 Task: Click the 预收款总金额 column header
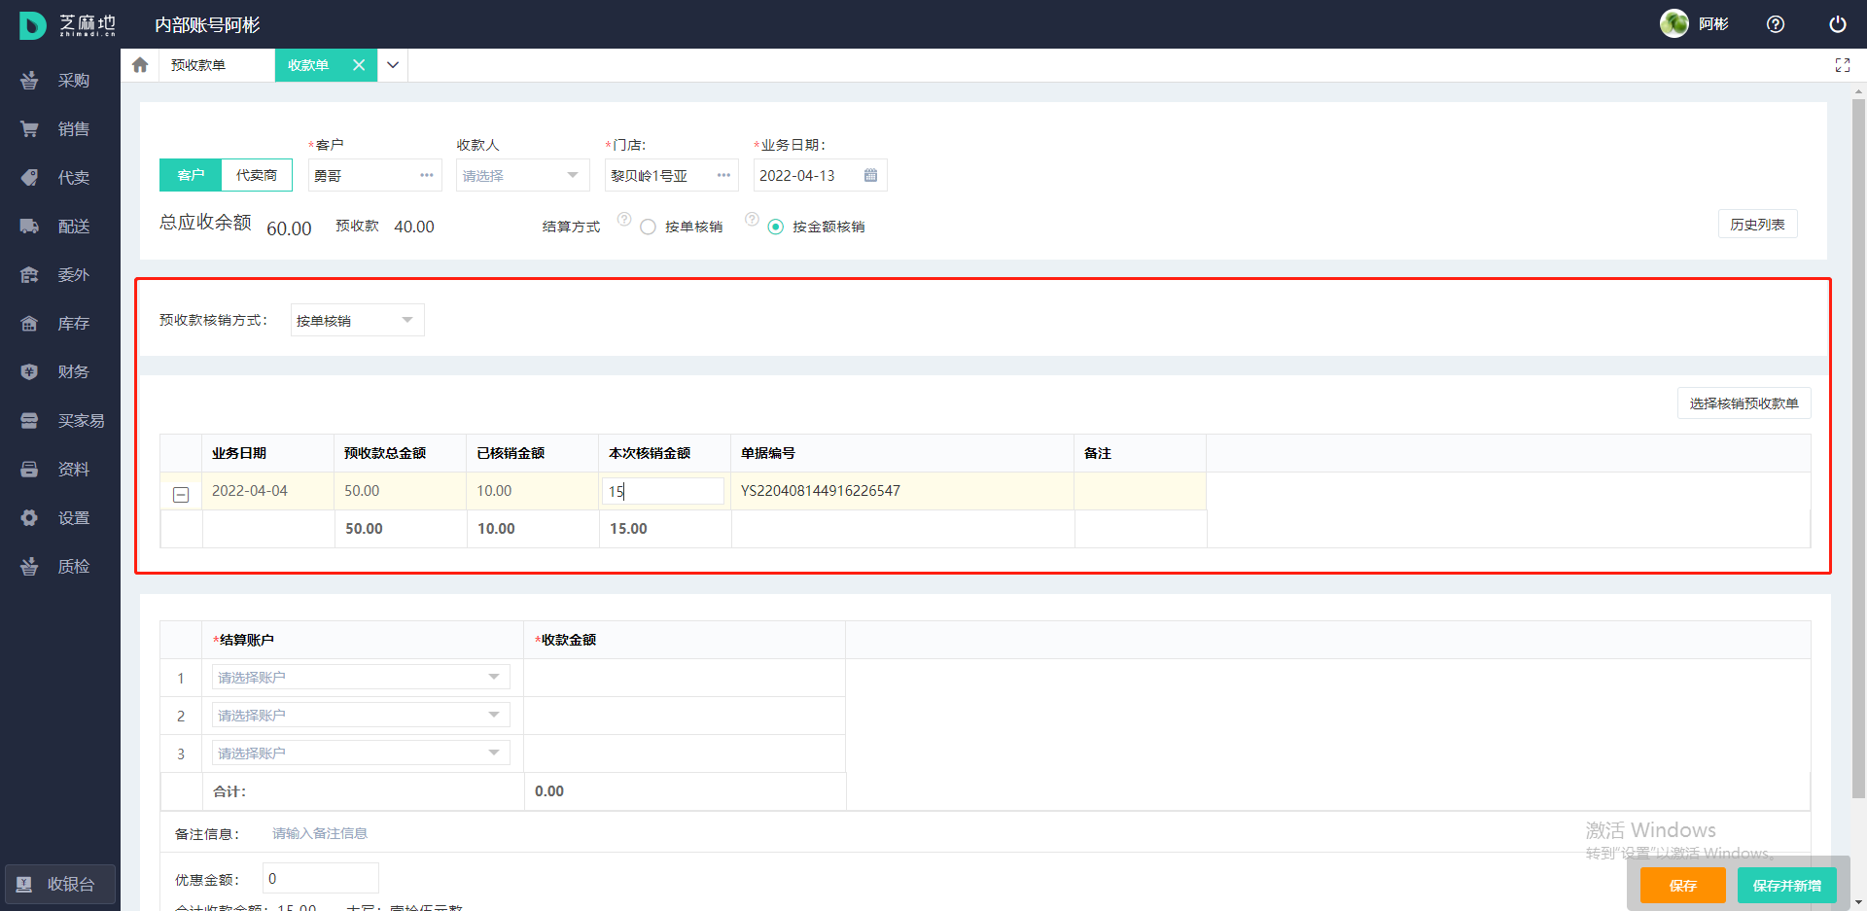pyautogui.click(x=400, y=453)
